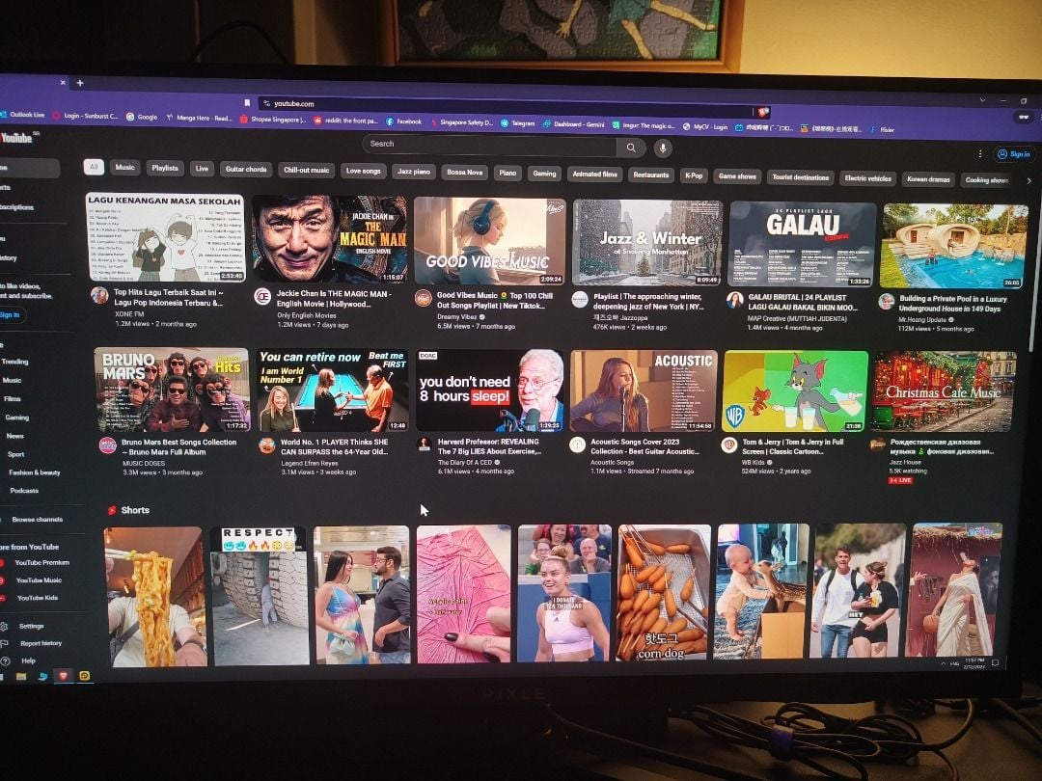Open the Tom & Jerry cartoon thumbnail
Screen dimensions: 1042x781
795,391
